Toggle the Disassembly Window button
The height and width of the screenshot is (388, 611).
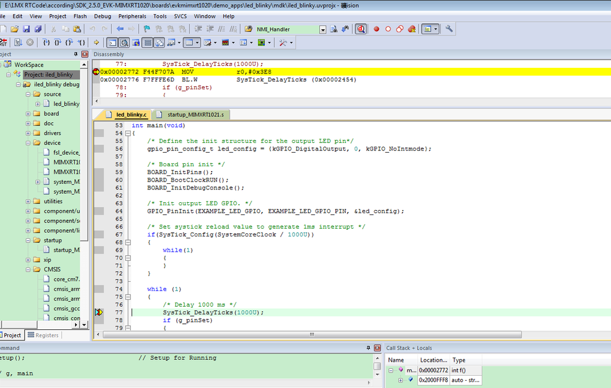tap(124, 43)
